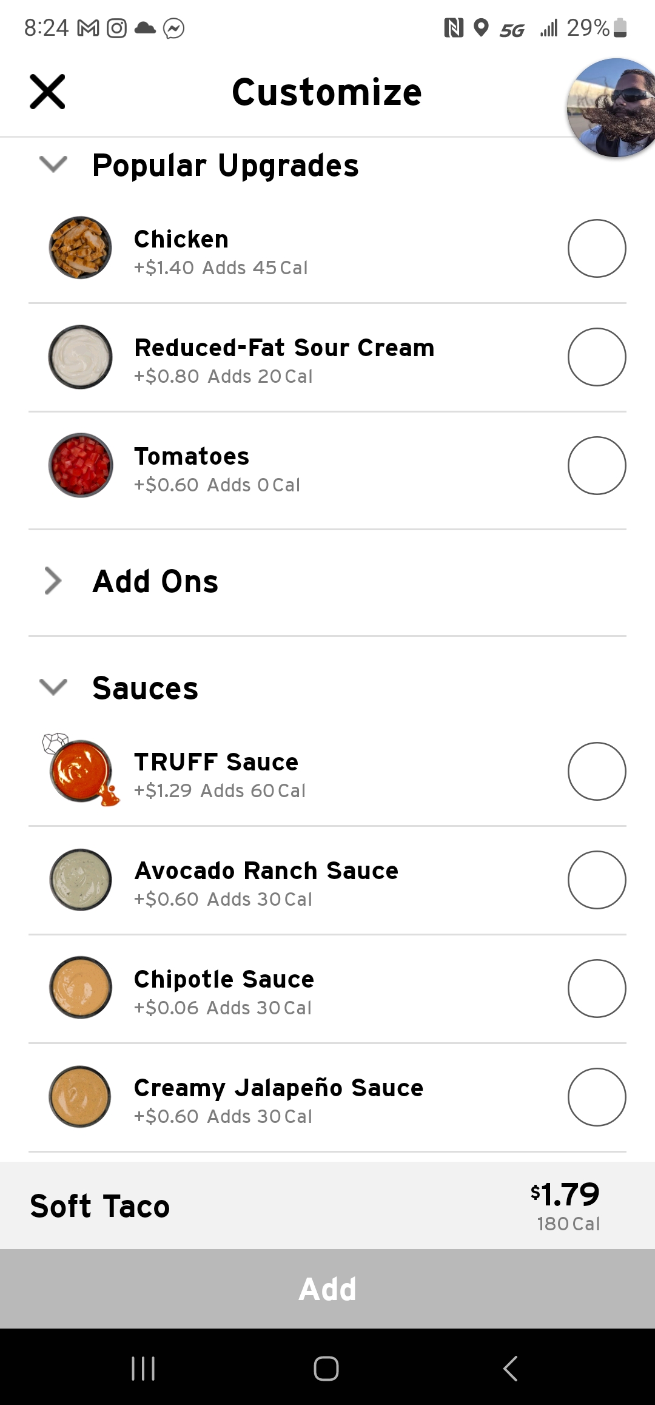The width and height of the screenshot is (655, 1405).
Task: Select the Chicken upgrade radio button
Action: tap(597, 248)
